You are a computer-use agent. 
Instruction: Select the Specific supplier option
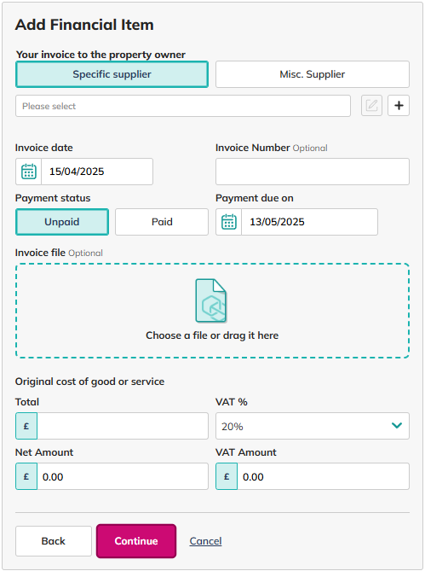click(x=112, y=74)
